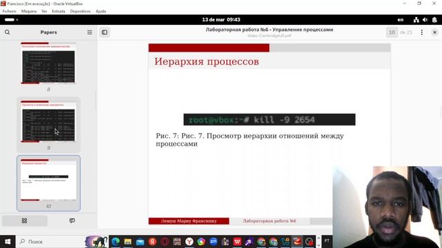Open the search in Papers sidebar
Viewport: 442px width, 248px height.
pyautogui.click(x=8, y=32)
